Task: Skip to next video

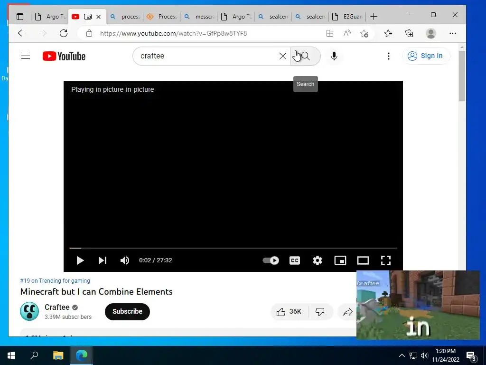Action: point(103,260)
